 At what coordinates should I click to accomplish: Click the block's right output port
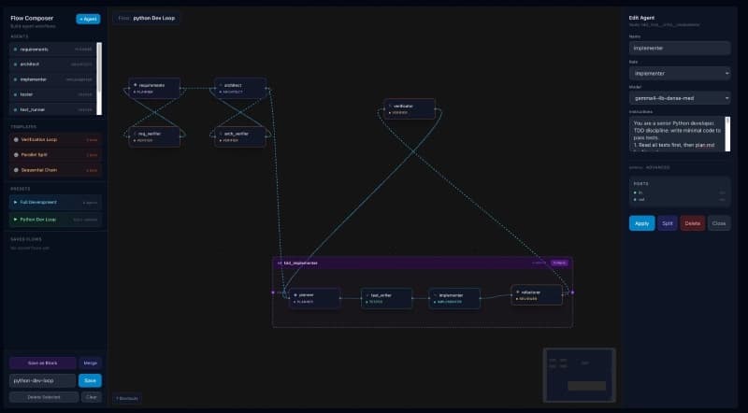(x=572, y=292)
